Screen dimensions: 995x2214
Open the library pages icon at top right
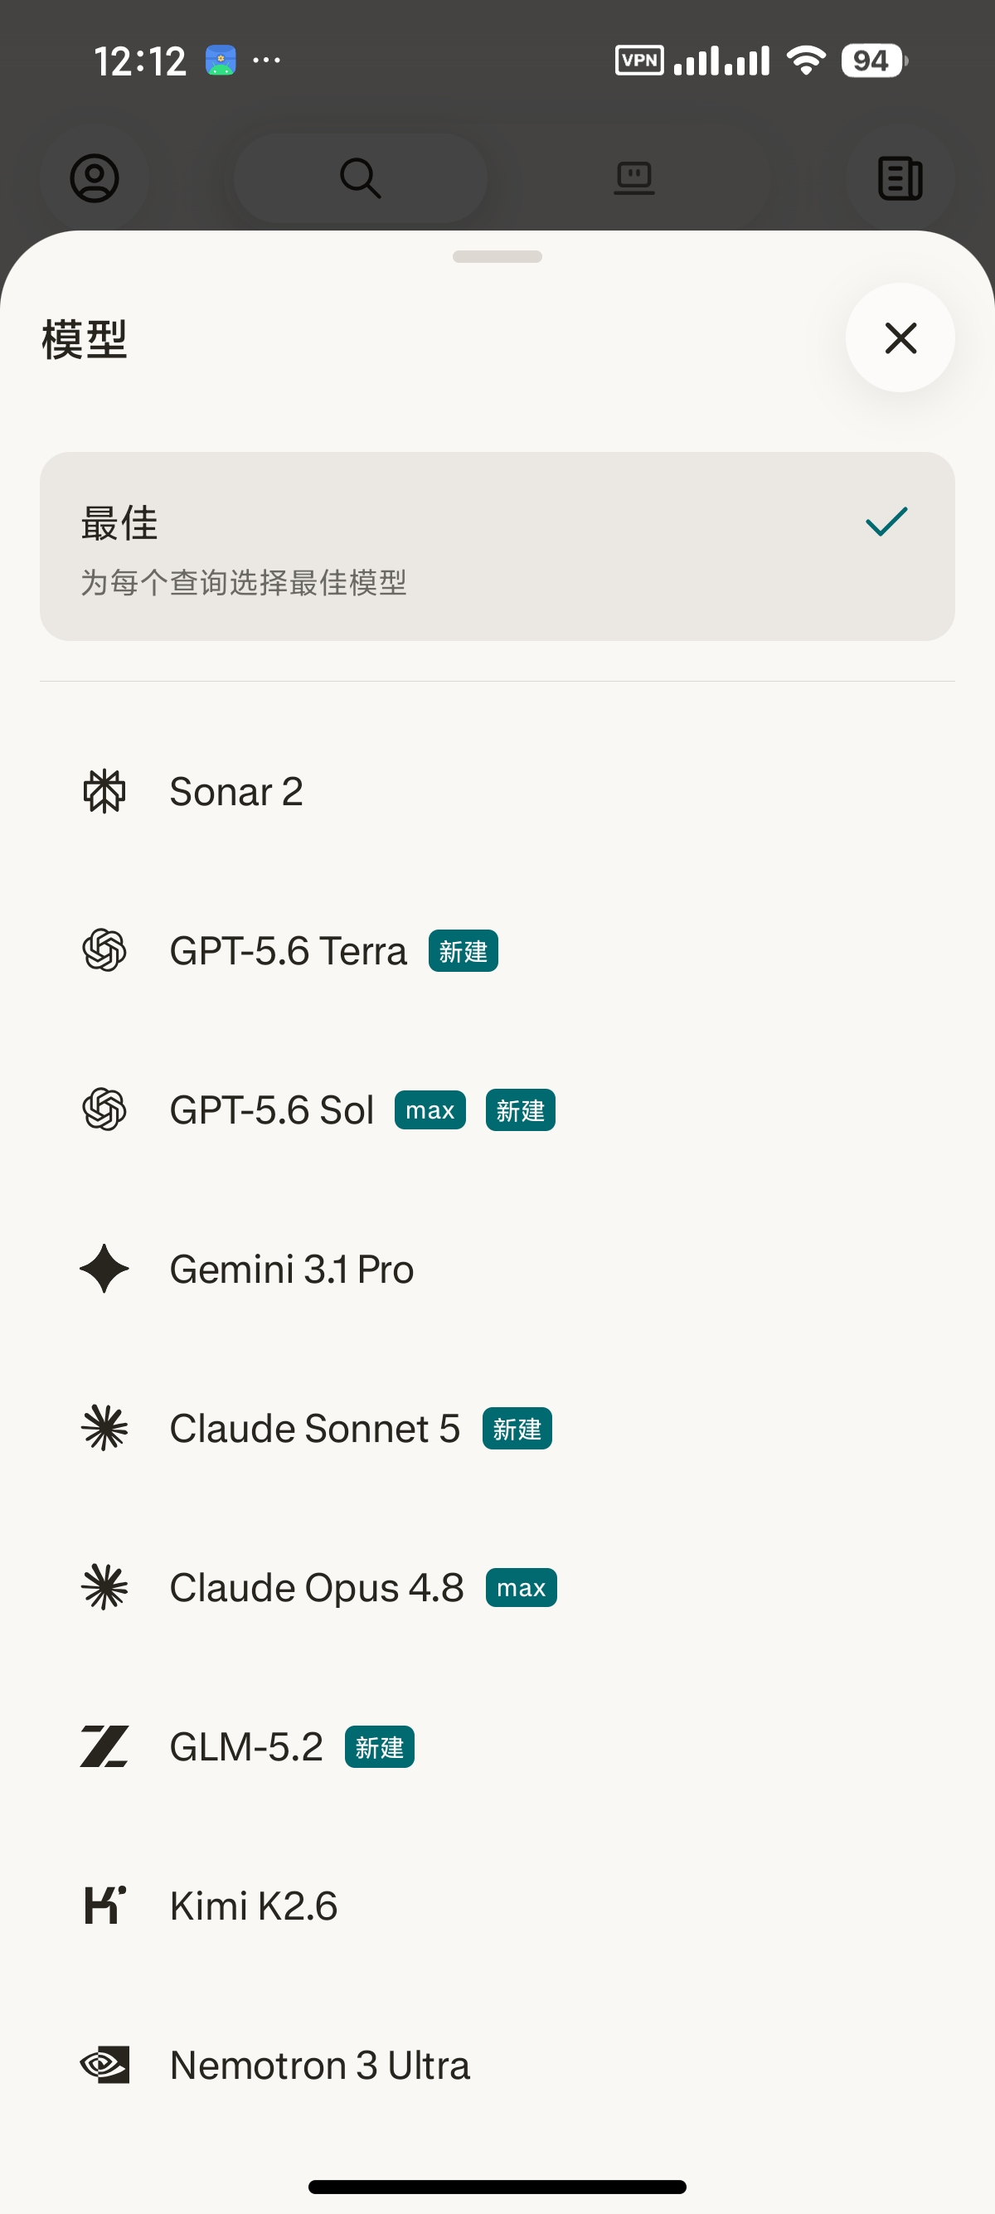point(900,178)
